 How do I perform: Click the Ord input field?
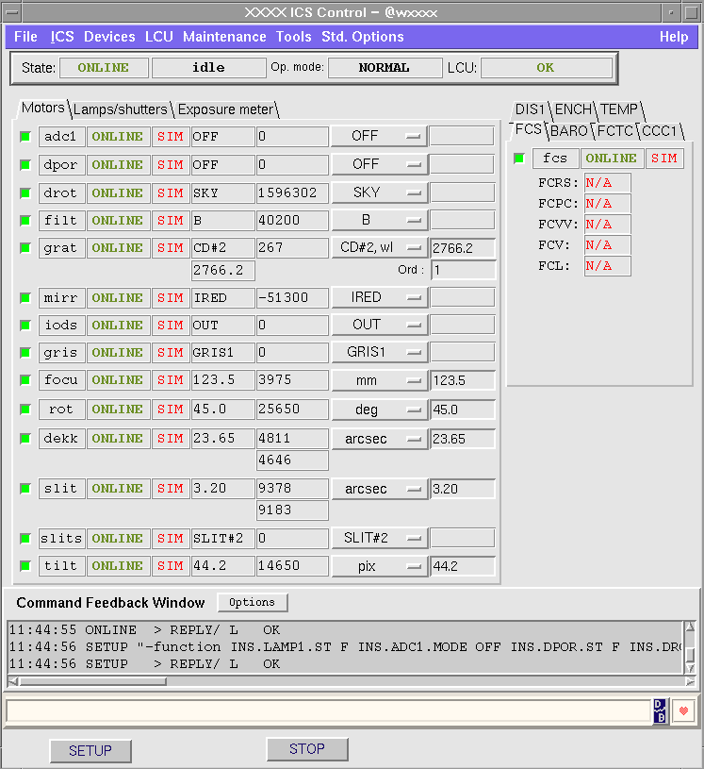464,270
